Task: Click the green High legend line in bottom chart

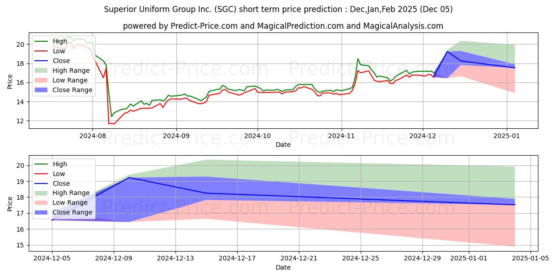Action: [x=42, y=164]
